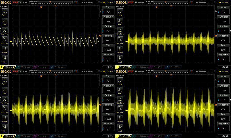Select Freq measurement in top-left scope screen

coord(5,20)
